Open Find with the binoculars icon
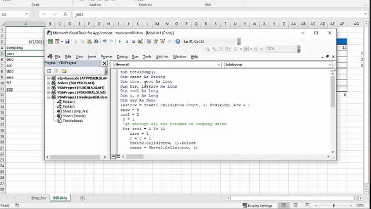This screenshot has height=209, width=371. click(96, 41)
